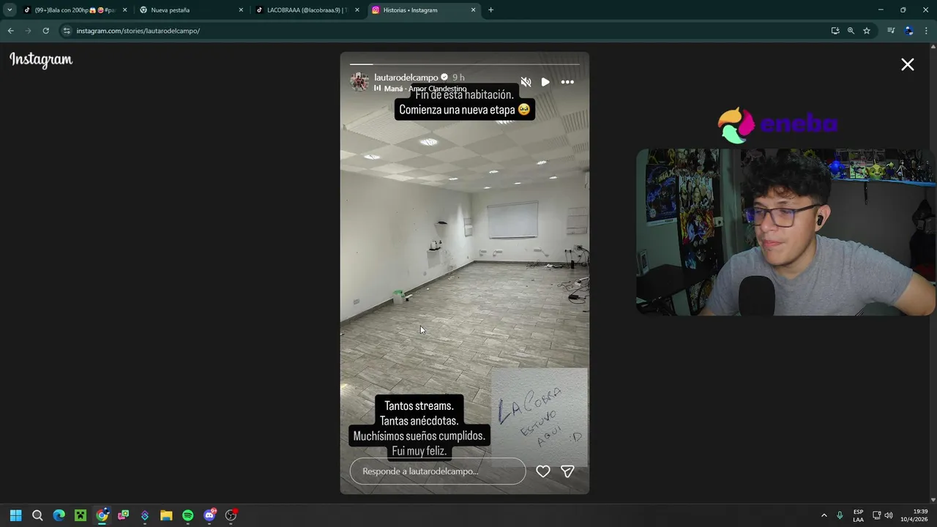The image size is (937, 527).
Task: Close the 'Historias • Instagram' tab
Action: pyautogui.click(x=473, y=10)
